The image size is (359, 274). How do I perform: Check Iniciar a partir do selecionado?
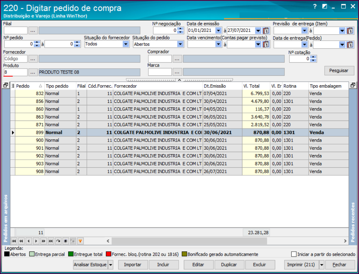pyautogui.click(x=294, y=254)
